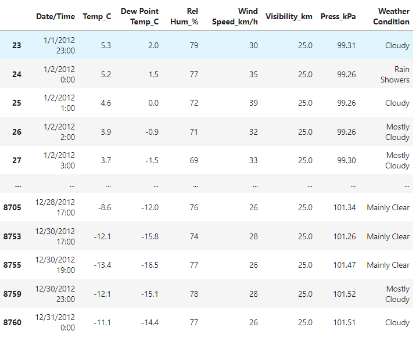Click the Date/Time column header
Screen dimensions: 416x338
pos(55,16)
